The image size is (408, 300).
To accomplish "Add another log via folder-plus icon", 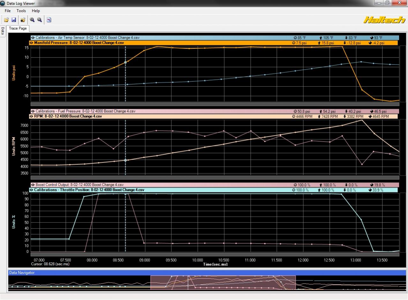I will pyautogui.click(x=23, y=20).
